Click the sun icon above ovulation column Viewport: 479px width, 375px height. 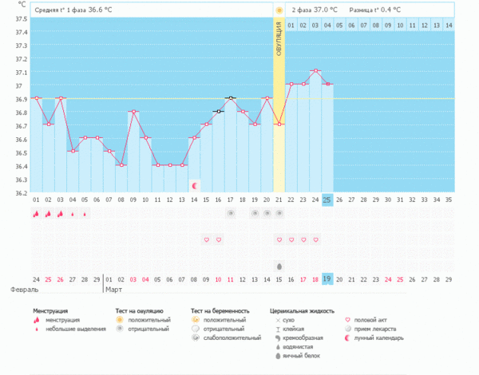pos(279,10)
